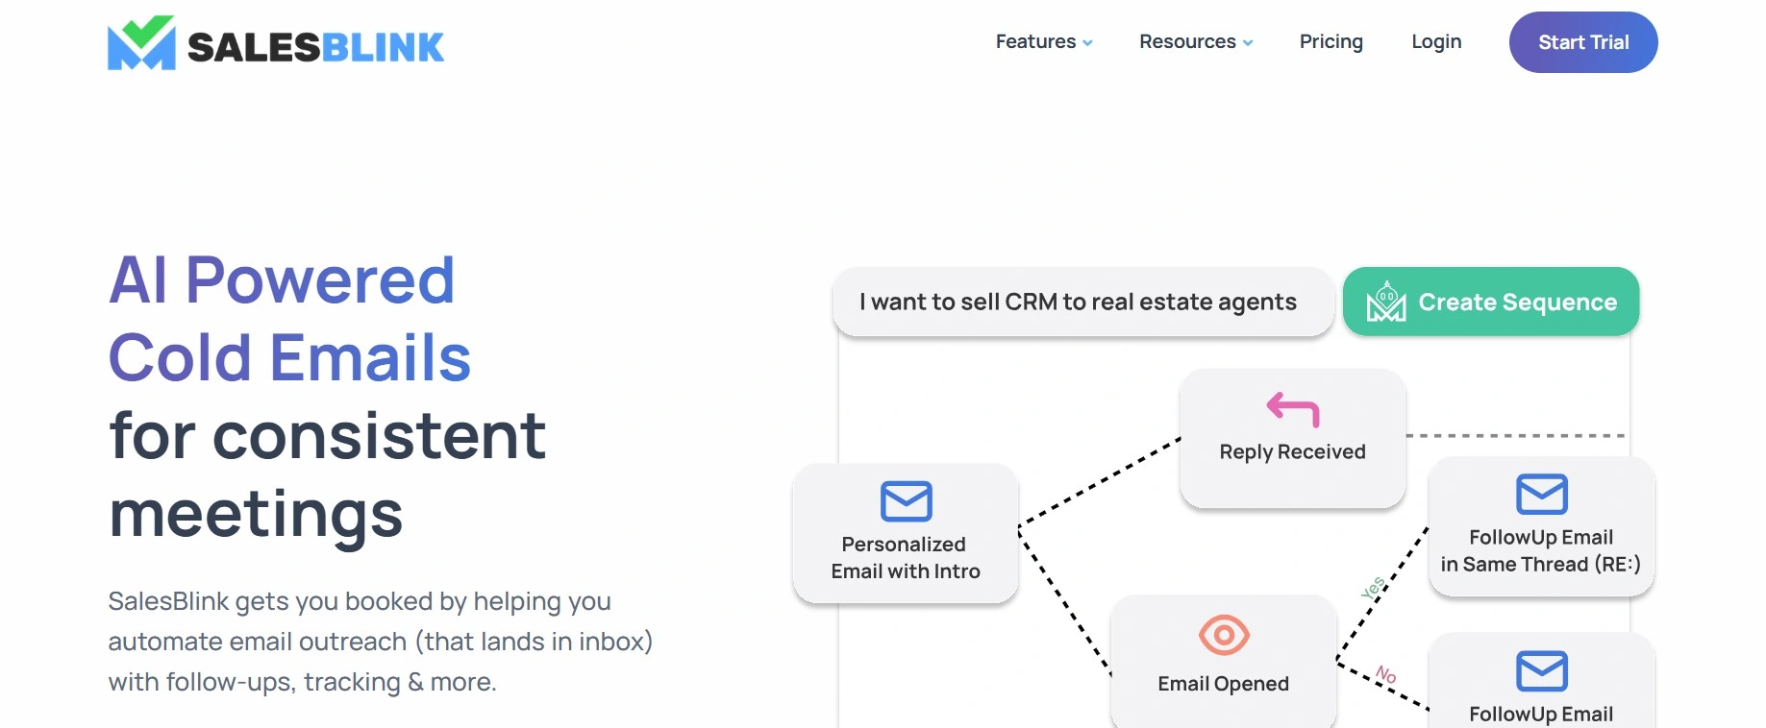Click the Start Trial button
The height and width of the screenshot is (728, 1766).
(1583, 42)
